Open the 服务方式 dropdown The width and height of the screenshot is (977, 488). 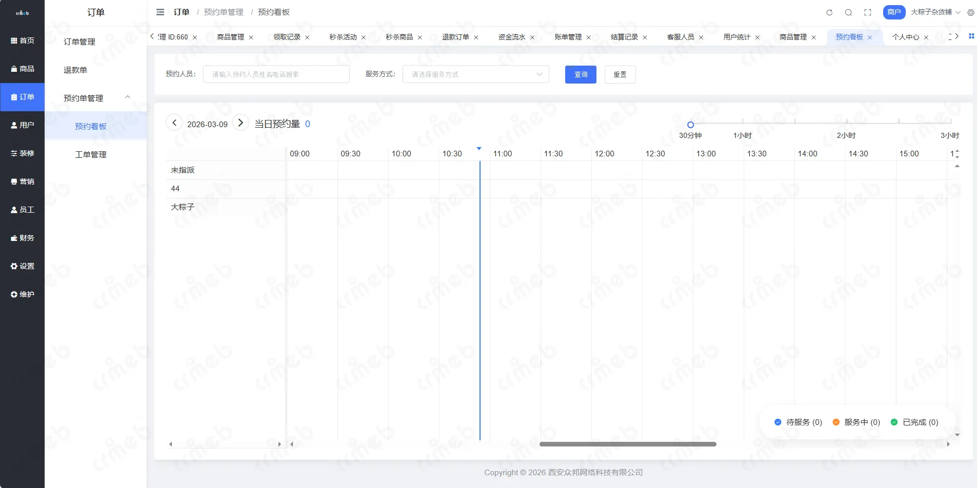476,74
